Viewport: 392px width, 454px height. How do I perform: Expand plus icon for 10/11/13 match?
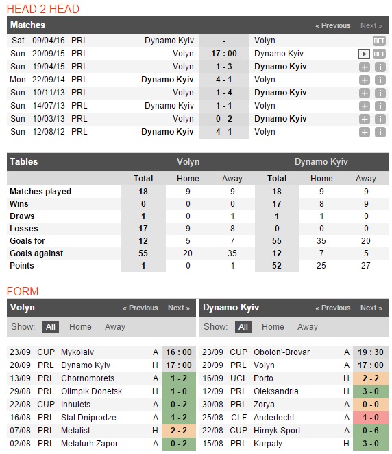(365, 93)
